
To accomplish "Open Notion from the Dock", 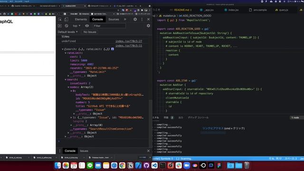I will point(130,165).
